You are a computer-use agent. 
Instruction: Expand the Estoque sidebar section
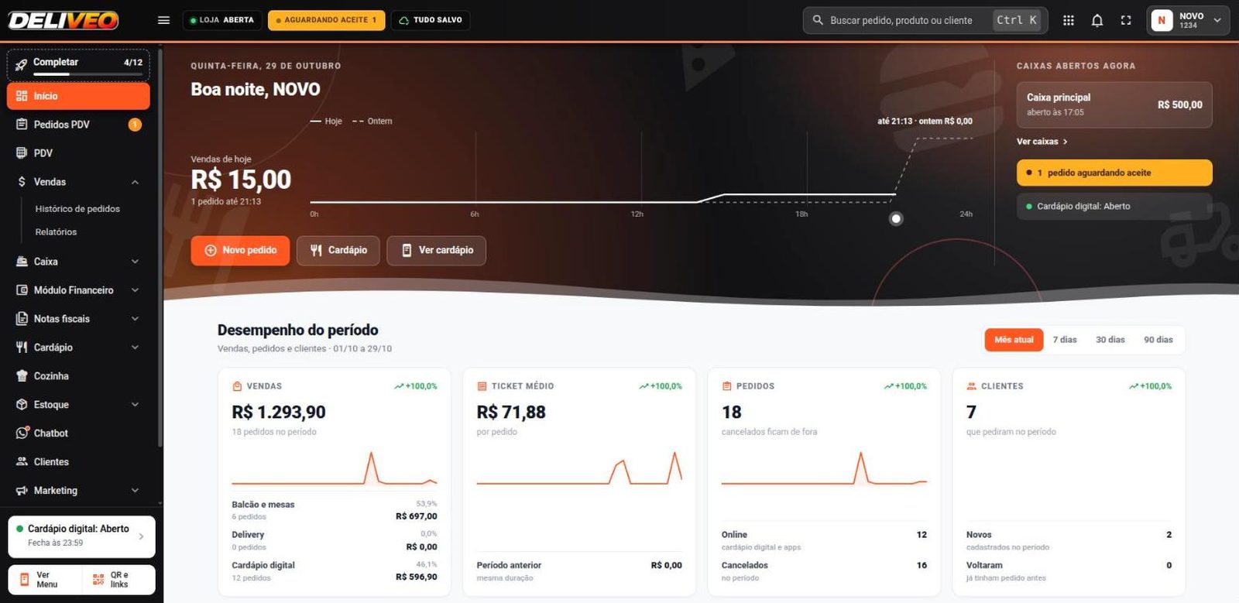point(78,404)
